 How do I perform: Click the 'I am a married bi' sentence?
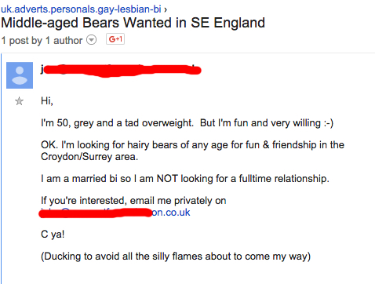(185, 179)
